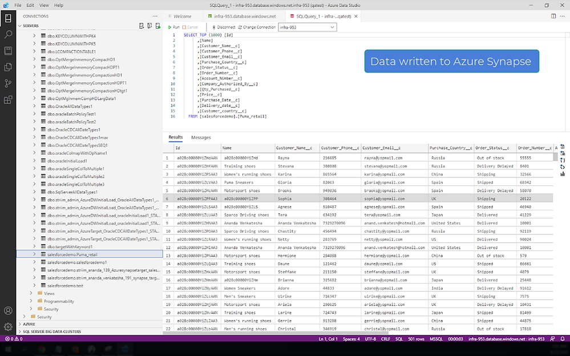
Task: Switch to the infra-953.database.windows.net tab
Action: point(245,17)
